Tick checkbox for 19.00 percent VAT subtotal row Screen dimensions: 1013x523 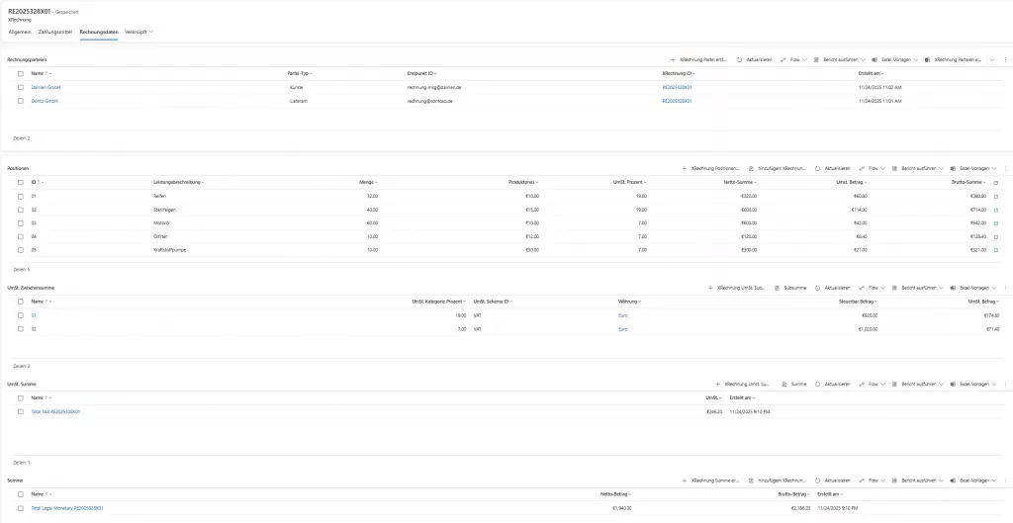[x=21, y=315]
